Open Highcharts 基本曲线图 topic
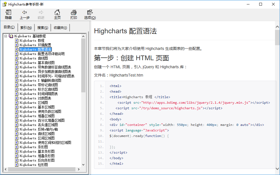Image resolution: width=280 pixels, height=175 pixels. coord(37,63)
